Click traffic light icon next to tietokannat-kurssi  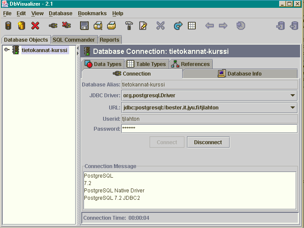click(16, 50)
